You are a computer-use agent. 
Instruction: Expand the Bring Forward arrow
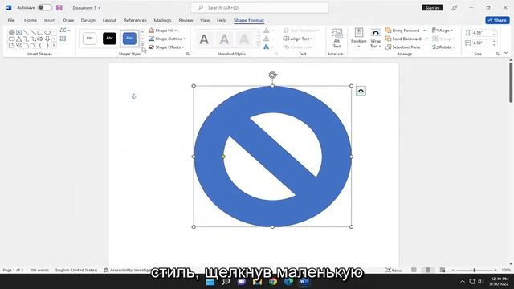(x=425, y=31)
